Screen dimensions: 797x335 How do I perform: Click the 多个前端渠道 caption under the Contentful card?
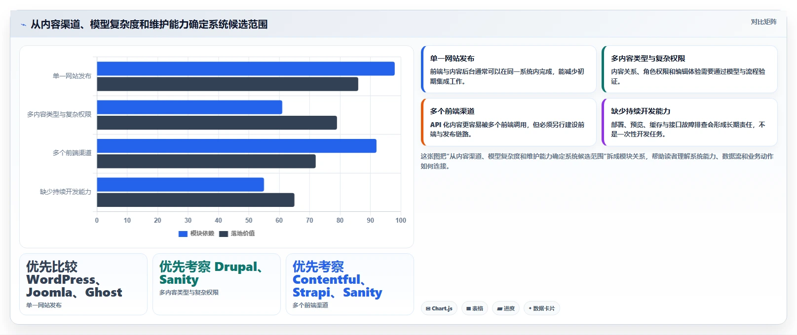(x=310, y=305)
